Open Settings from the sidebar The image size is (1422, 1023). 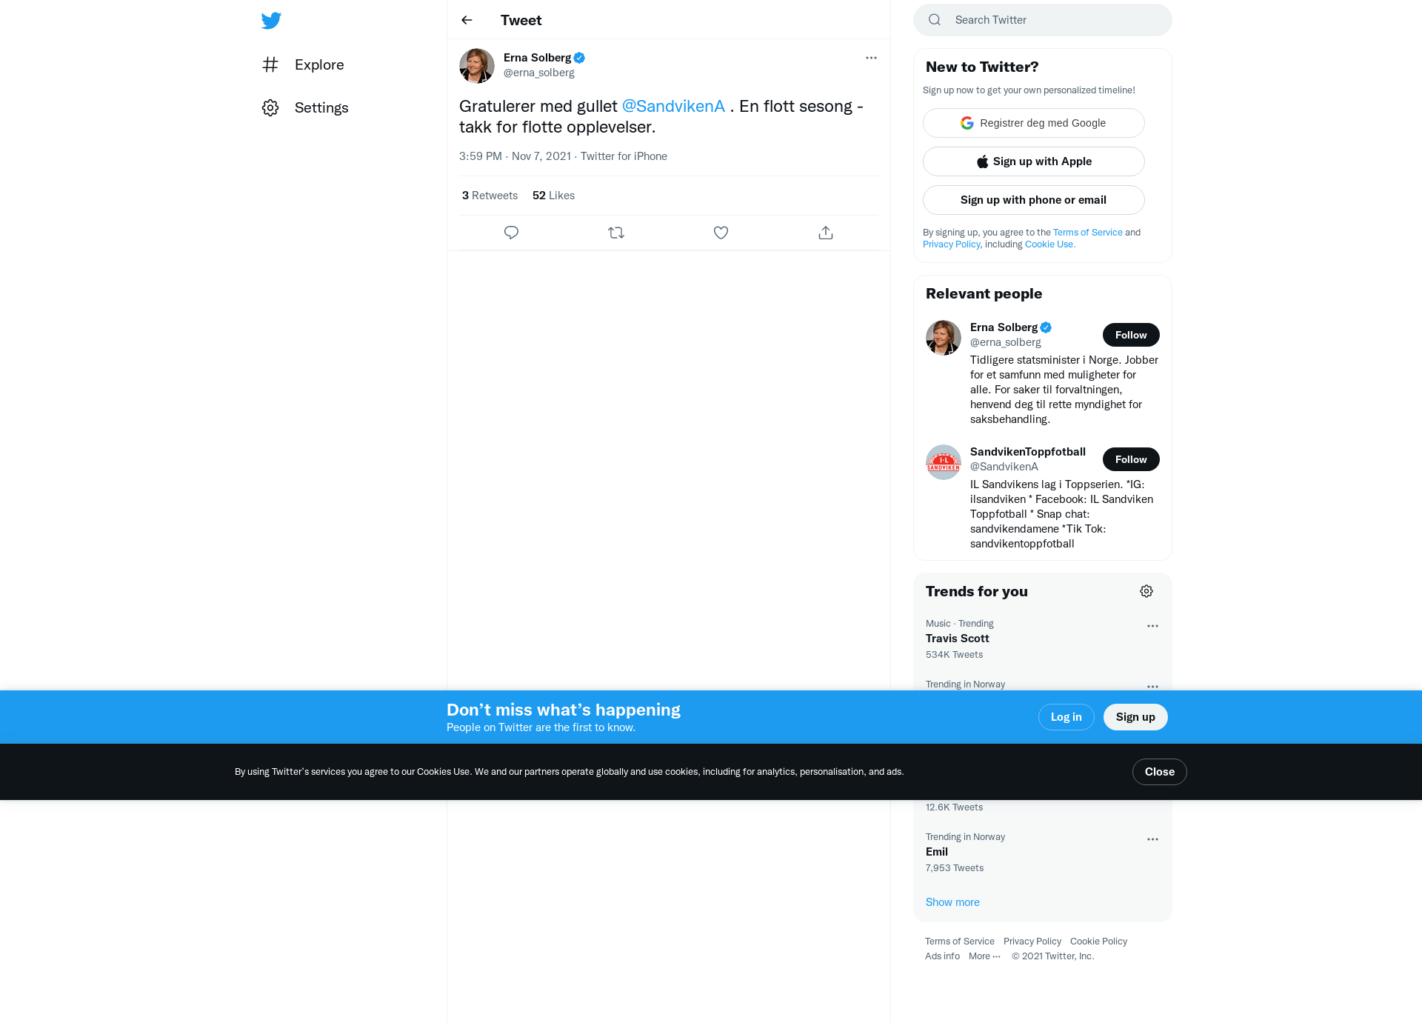305,107
